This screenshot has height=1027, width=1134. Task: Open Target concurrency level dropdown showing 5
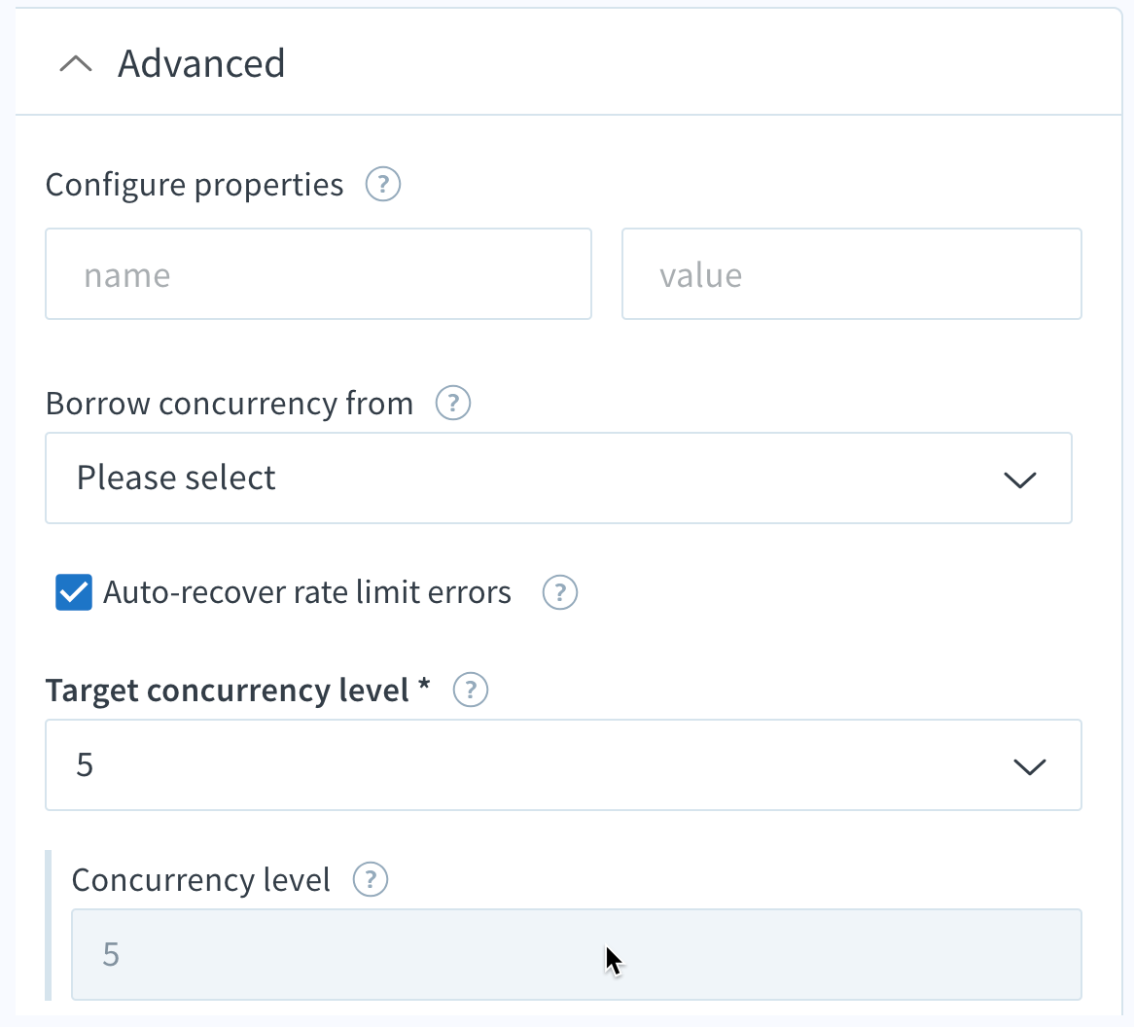click(563, 765)
